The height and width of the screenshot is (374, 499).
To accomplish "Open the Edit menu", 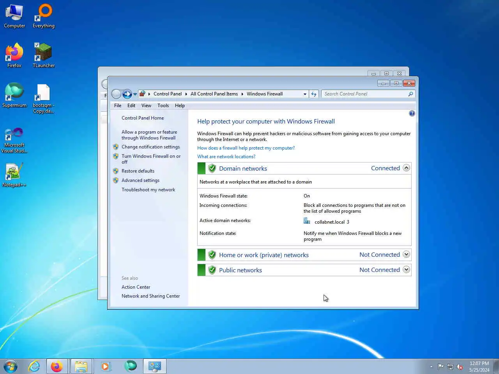I will (x=131, y=106).
